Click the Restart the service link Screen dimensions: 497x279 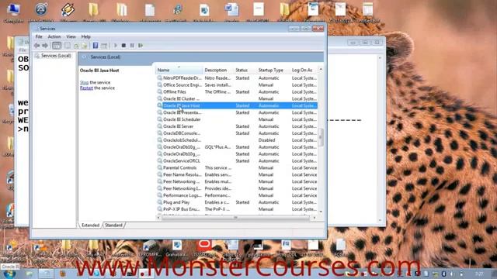coord(86,88)
